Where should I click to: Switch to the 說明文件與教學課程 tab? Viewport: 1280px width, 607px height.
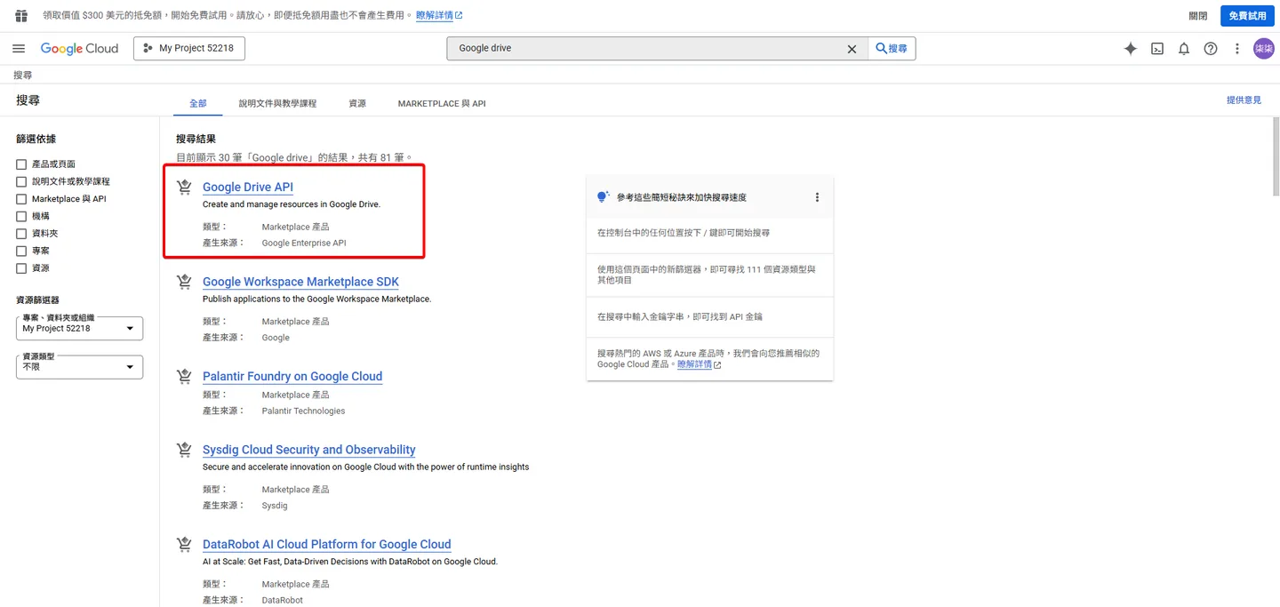click(277, 104)
